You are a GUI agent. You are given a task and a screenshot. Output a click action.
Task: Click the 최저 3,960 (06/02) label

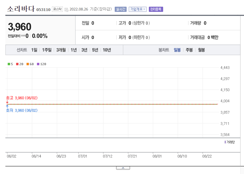pos(22,111)
